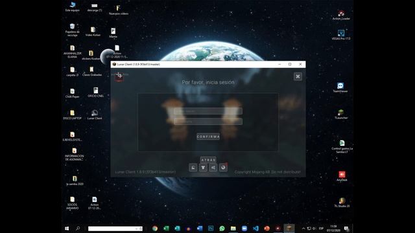
Task: Select the Action_Loader desktop shortcut
Action: tap(341, 15)
